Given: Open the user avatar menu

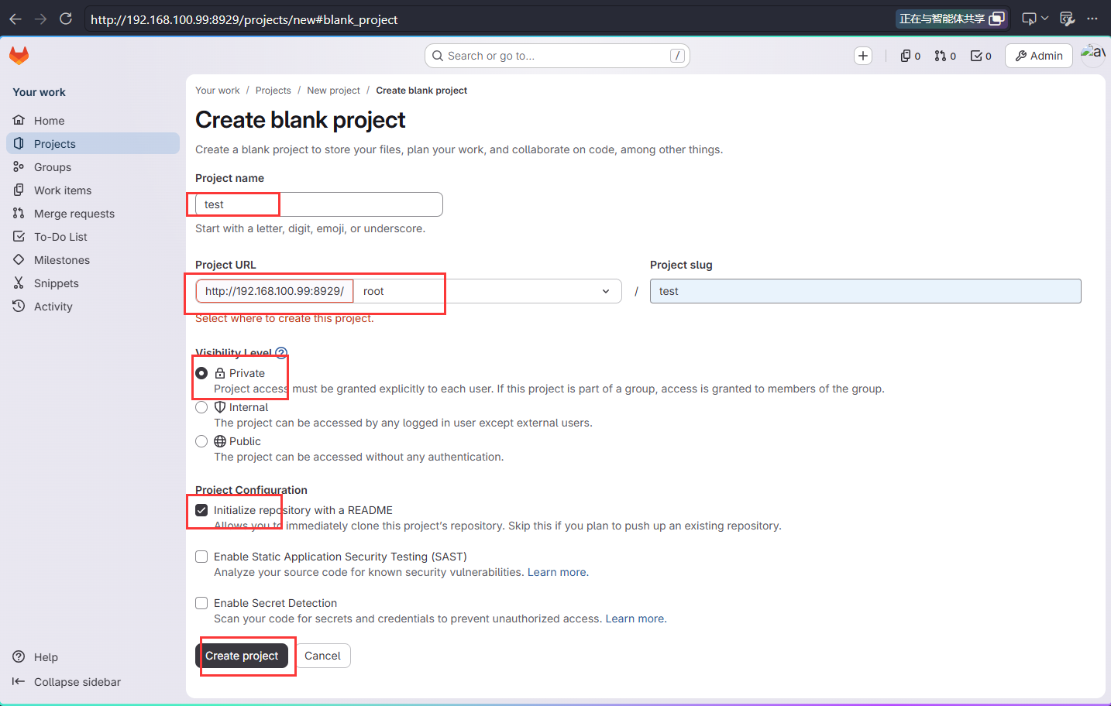Looking at the screenshot, I should coord(1093,54).
